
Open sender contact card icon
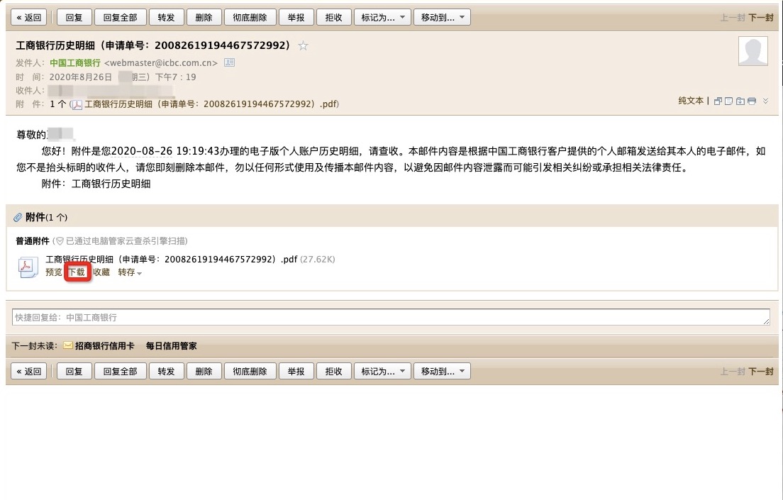[229, 62]
